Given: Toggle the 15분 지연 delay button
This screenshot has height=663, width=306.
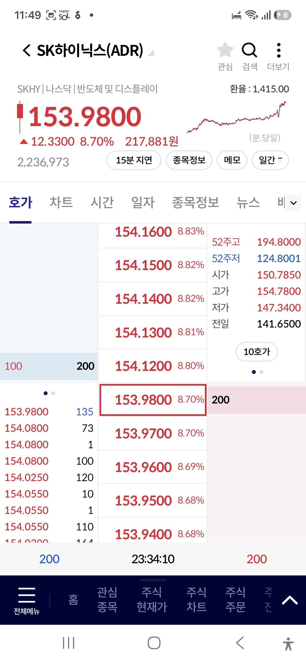Looking at the screenshot, I should (134, 160).
